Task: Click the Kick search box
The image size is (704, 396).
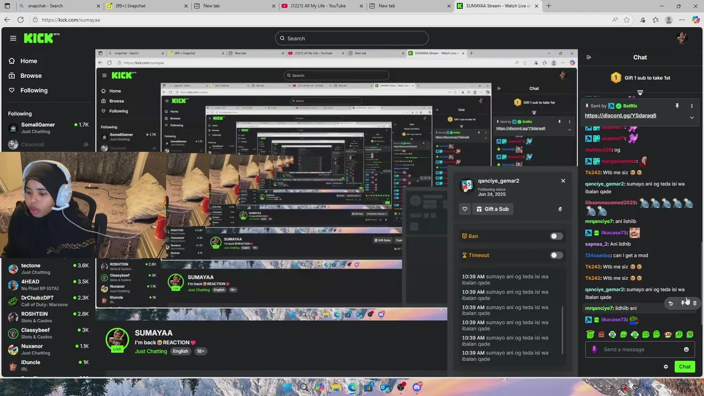Action: coord(352,38)
